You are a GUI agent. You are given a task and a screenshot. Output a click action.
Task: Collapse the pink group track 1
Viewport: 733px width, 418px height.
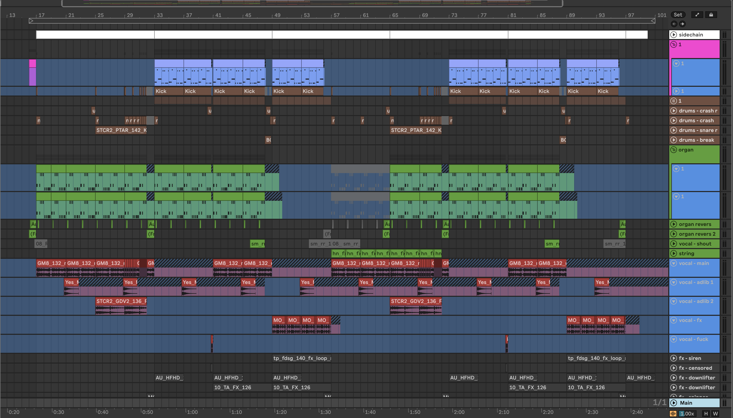click(674, 44)
